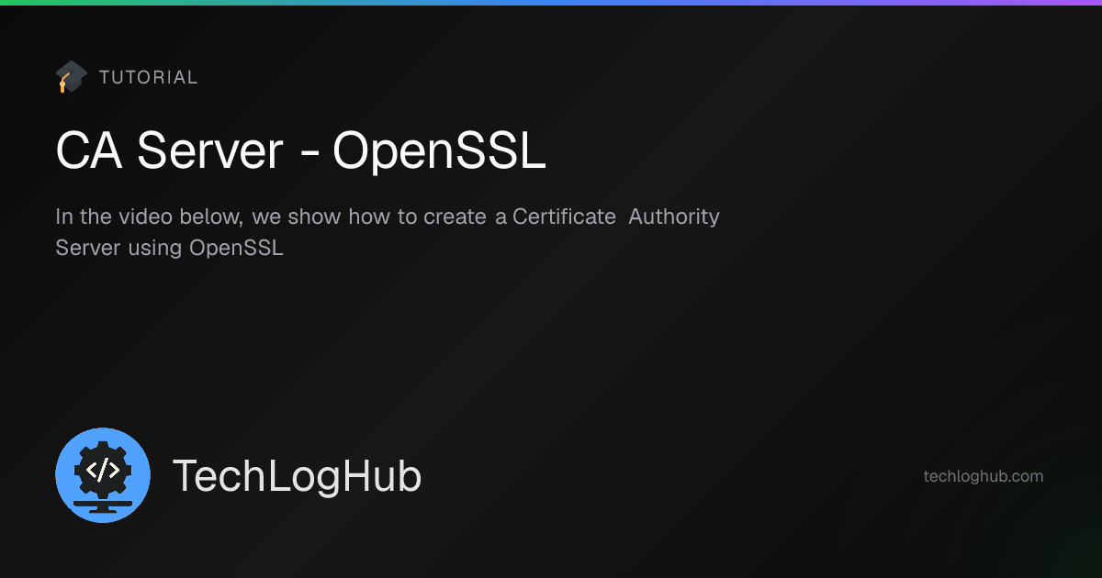Click the graduation cap tutorial icon
The image size is (1102, 578).
[71, 77]
